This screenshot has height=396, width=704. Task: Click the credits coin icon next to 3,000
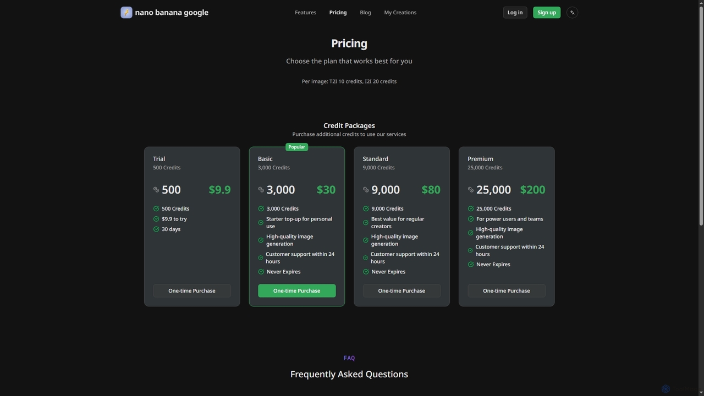pos(261,190)
